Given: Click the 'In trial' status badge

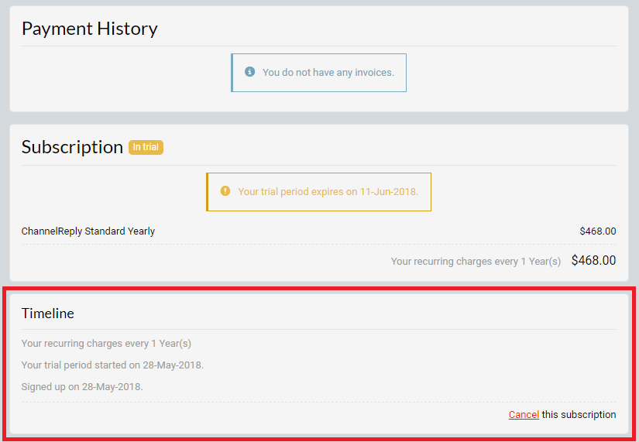Looking at the screenshot, I should [146, 147].
